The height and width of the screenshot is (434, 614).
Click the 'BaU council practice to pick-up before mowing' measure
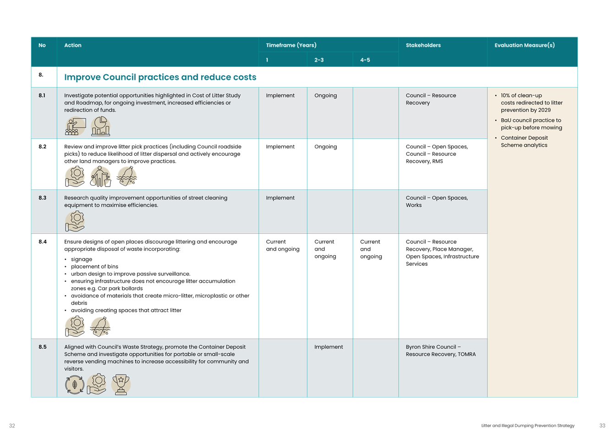click(x=532, y=124)
